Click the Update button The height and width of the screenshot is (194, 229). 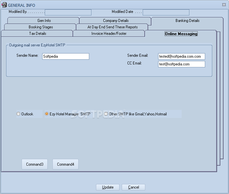(x=108, y=187)
